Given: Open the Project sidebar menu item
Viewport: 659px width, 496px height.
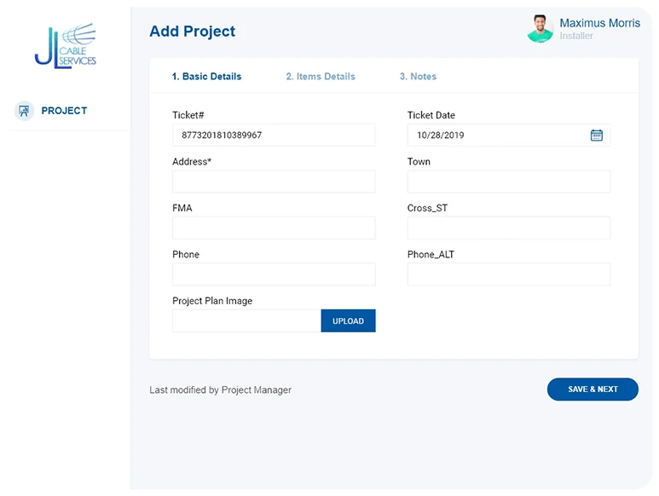Looking at the screenshot, I should pos(64,111).
